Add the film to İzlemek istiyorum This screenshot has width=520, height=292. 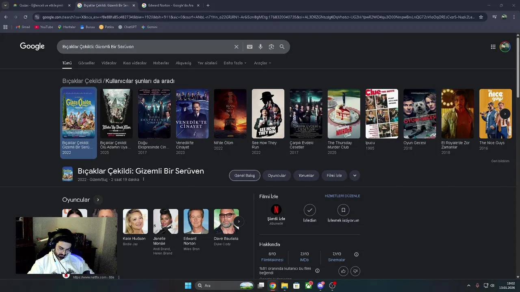point(343,210)
